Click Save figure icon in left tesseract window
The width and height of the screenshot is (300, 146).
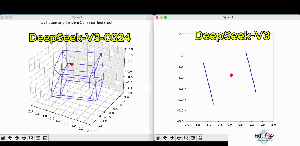coord(45,137)
